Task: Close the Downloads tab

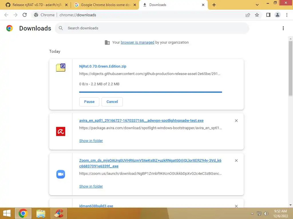Action: click(203, 5)
